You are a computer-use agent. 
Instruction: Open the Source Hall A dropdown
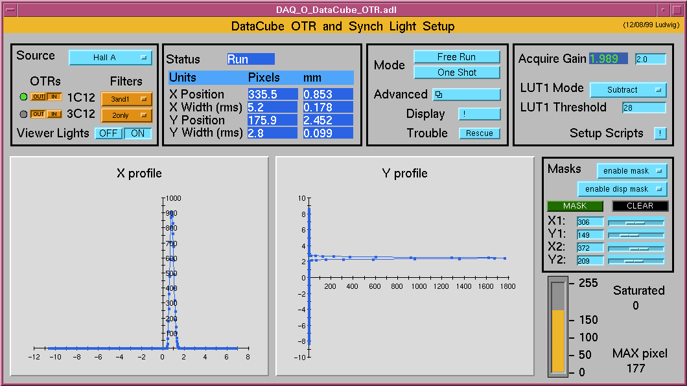(x=110, y=58)
